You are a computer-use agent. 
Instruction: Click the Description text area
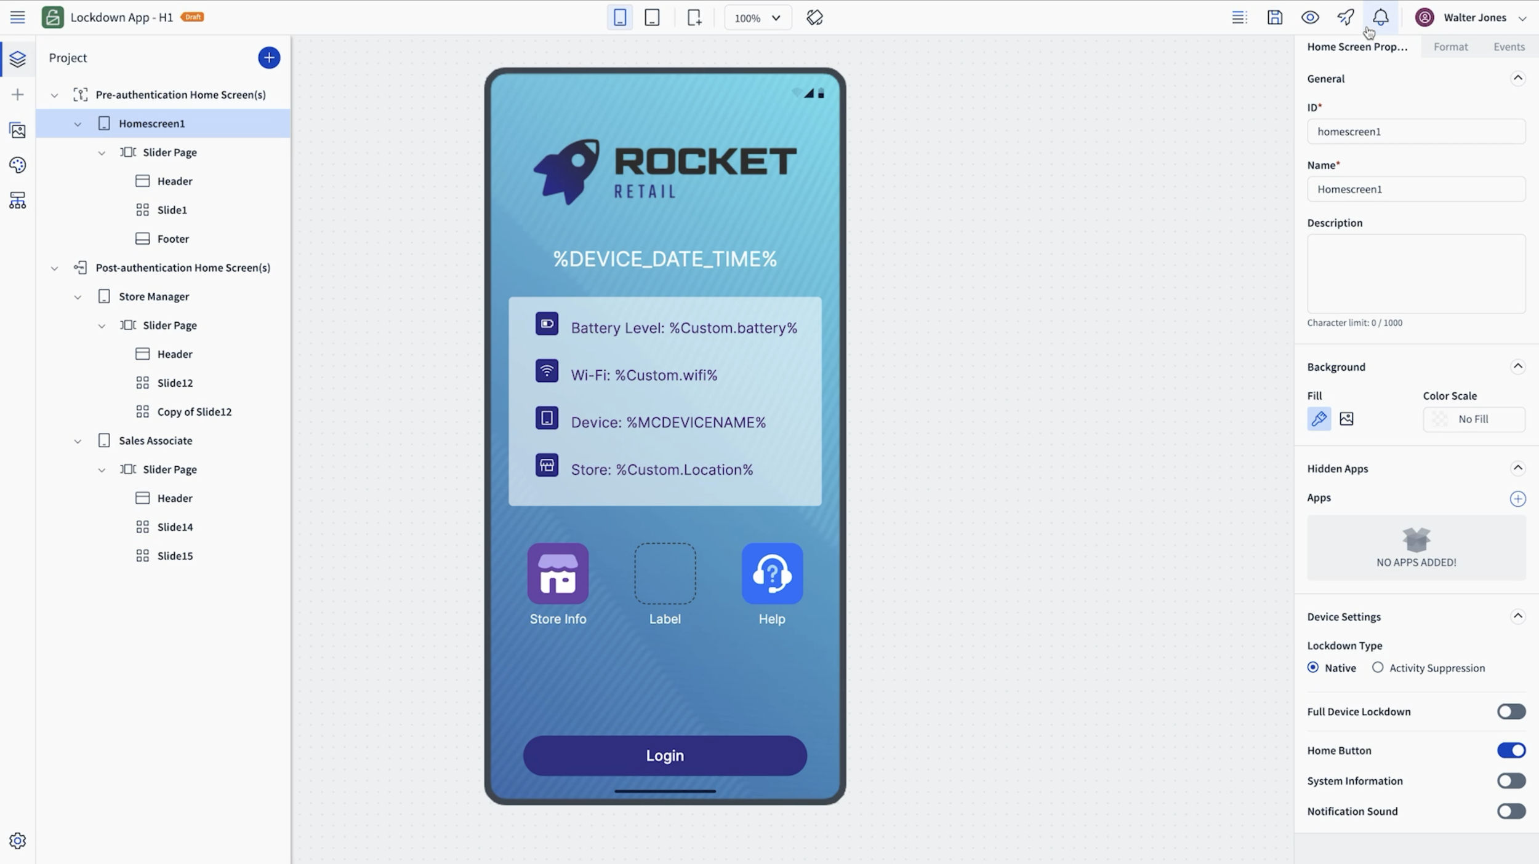point(1416,274)
